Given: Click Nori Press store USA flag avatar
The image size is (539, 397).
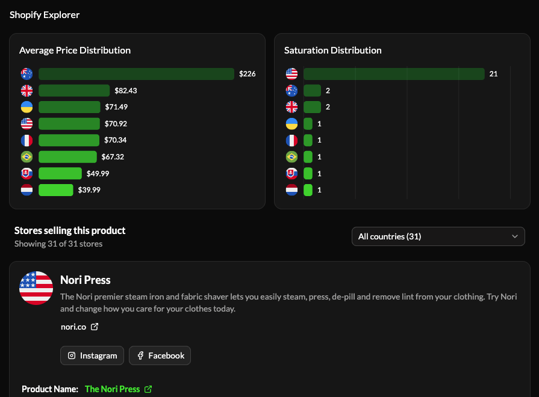Looking at the screenshot, I should coord(36,288).
